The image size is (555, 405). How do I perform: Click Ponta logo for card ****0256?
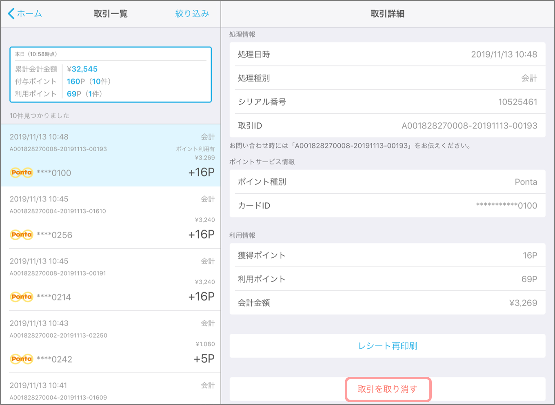tap(22, 235)
